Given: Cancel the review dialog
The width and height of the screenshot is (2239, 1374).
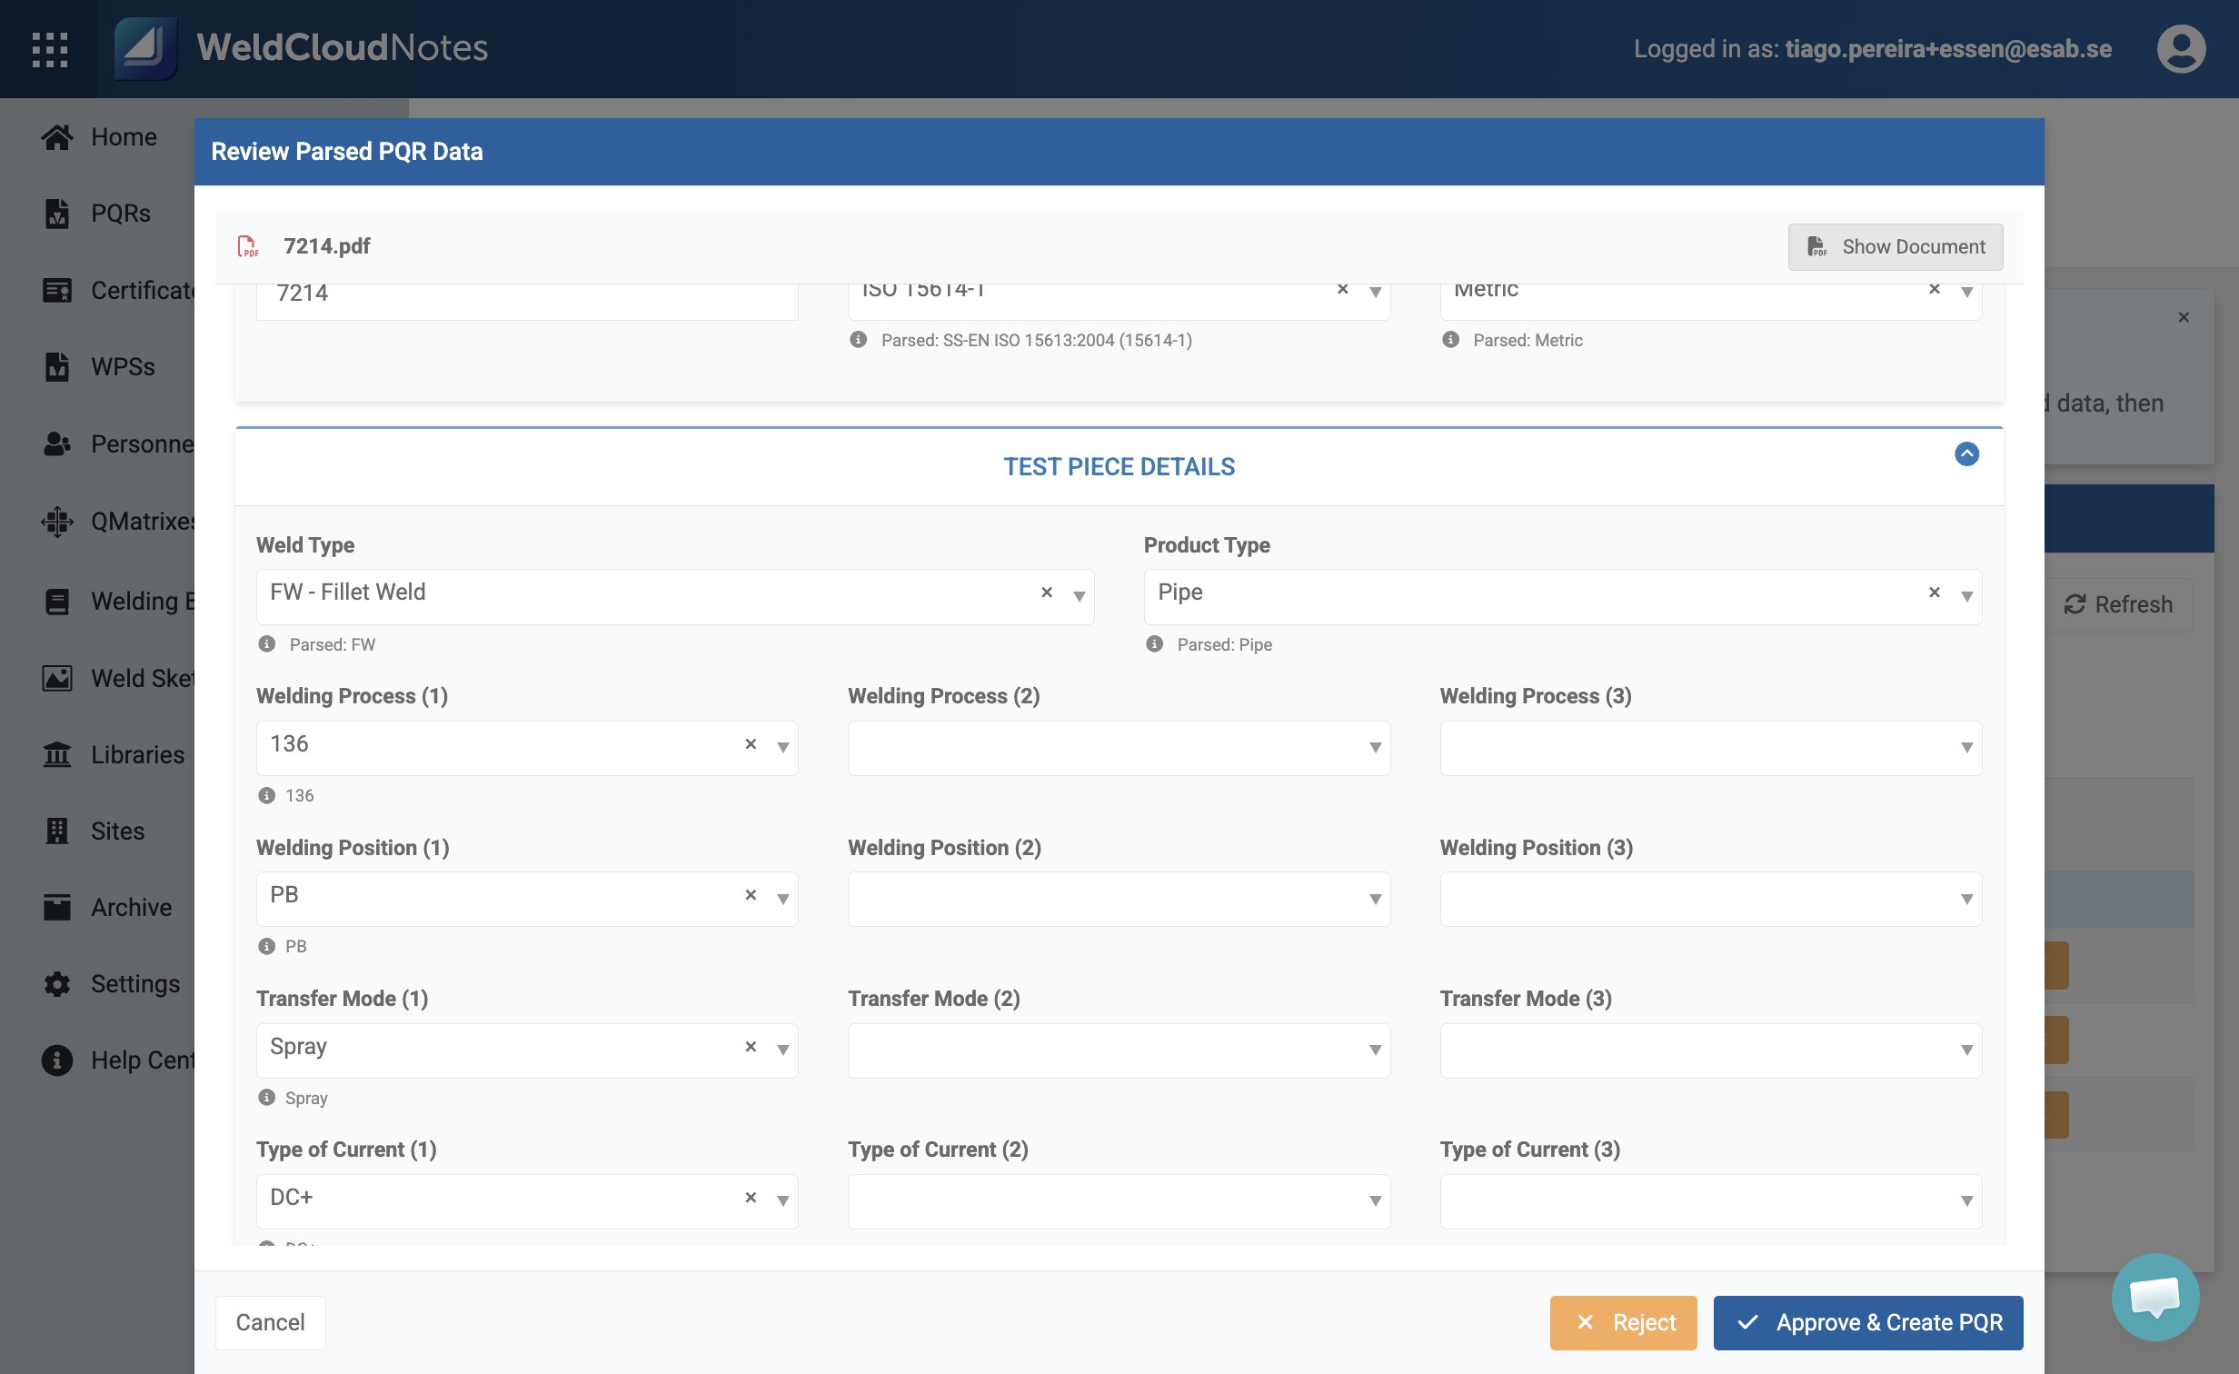Looking at the screenshot, I should (x=270, y=1323).
